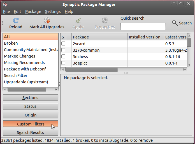Select the Broken filter entry

(31, 43)
